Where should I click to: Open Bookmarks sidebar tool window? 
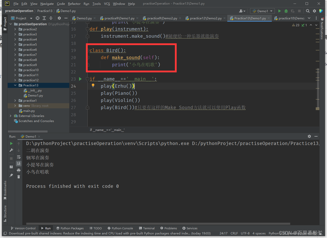[5, 190]
